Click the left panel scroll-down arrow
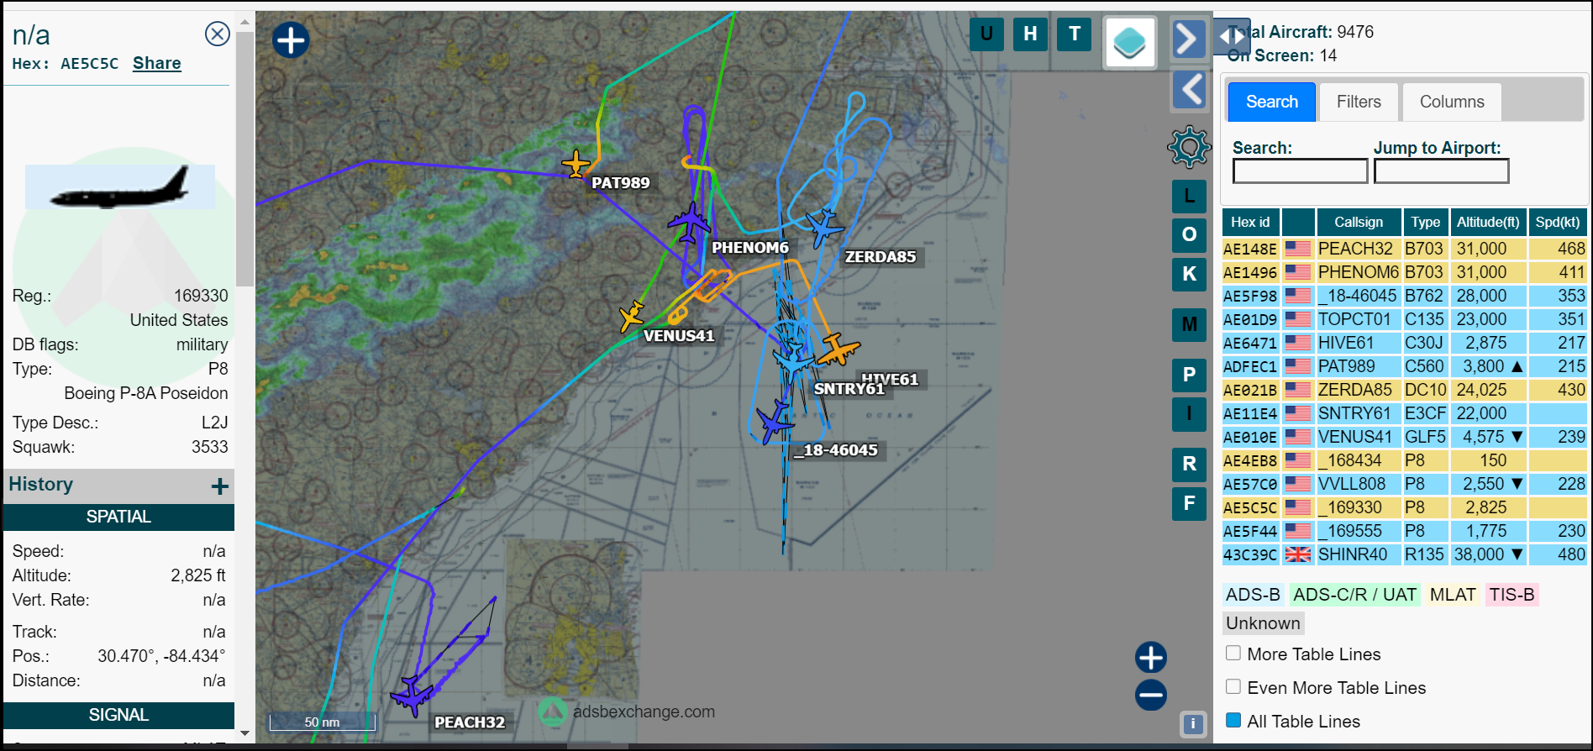1593x751 pixels. tap(244, 733)
